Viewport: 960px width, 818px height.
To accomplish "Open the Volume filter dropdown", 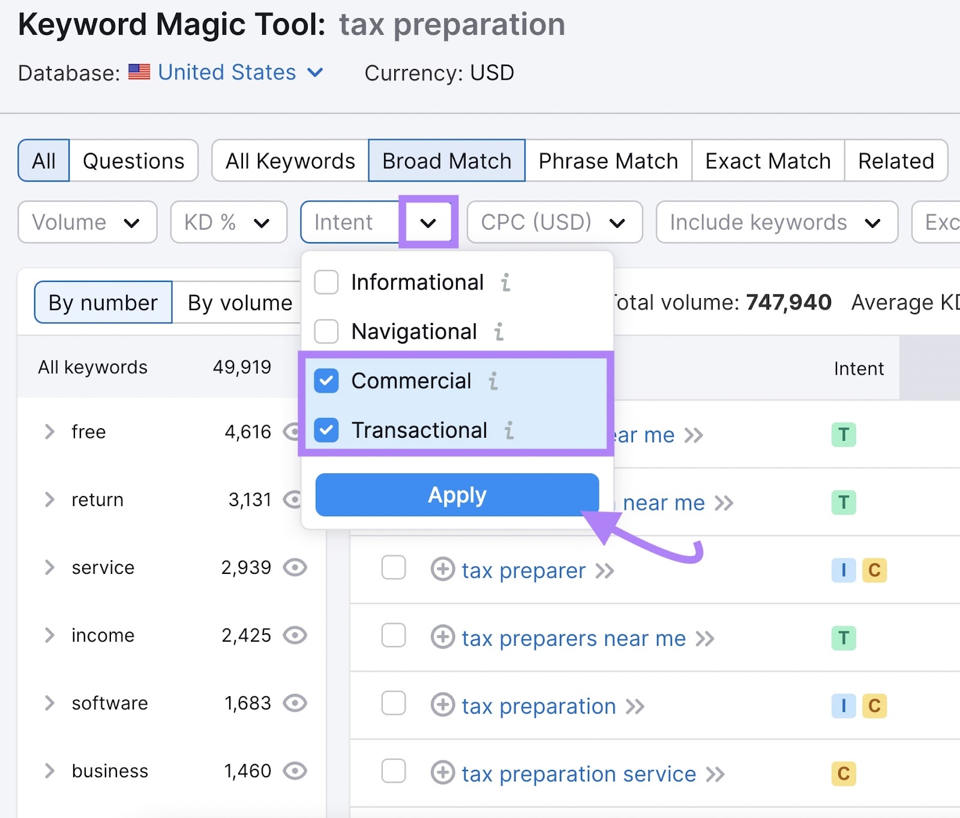I will tap(87, 222).
